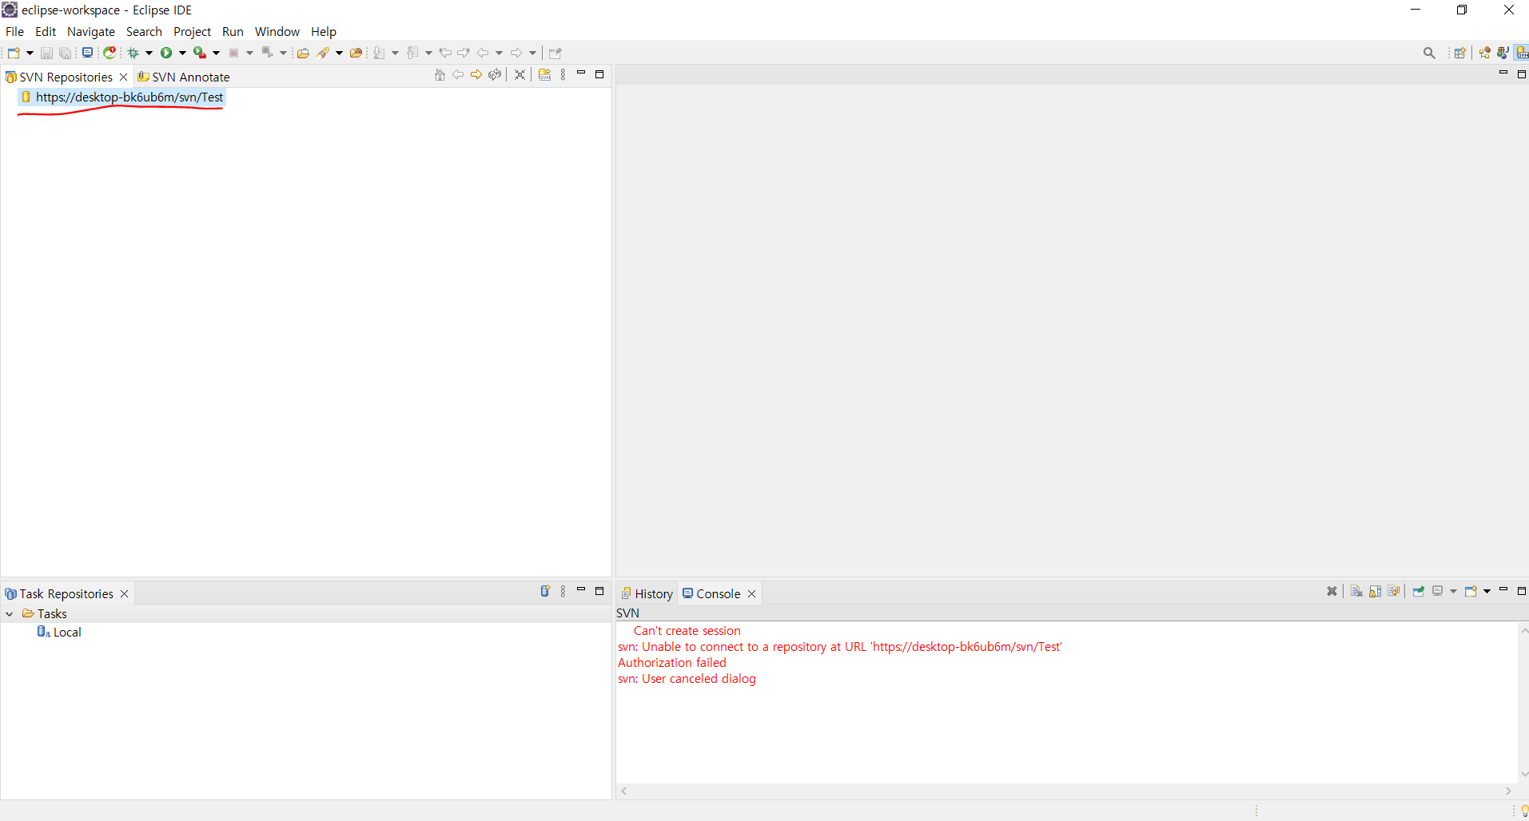Open the Window menu
The width and height of the screenshot is (1529, 821).
277,32
